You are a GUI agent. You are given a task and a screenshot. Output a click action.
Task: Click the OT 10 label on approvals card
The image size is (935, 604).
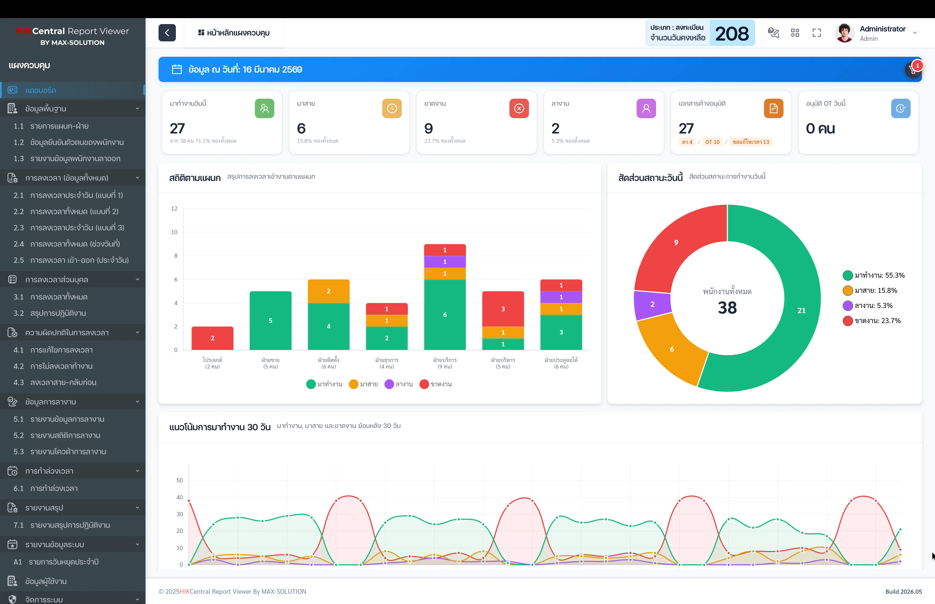(x=713, y=142)
